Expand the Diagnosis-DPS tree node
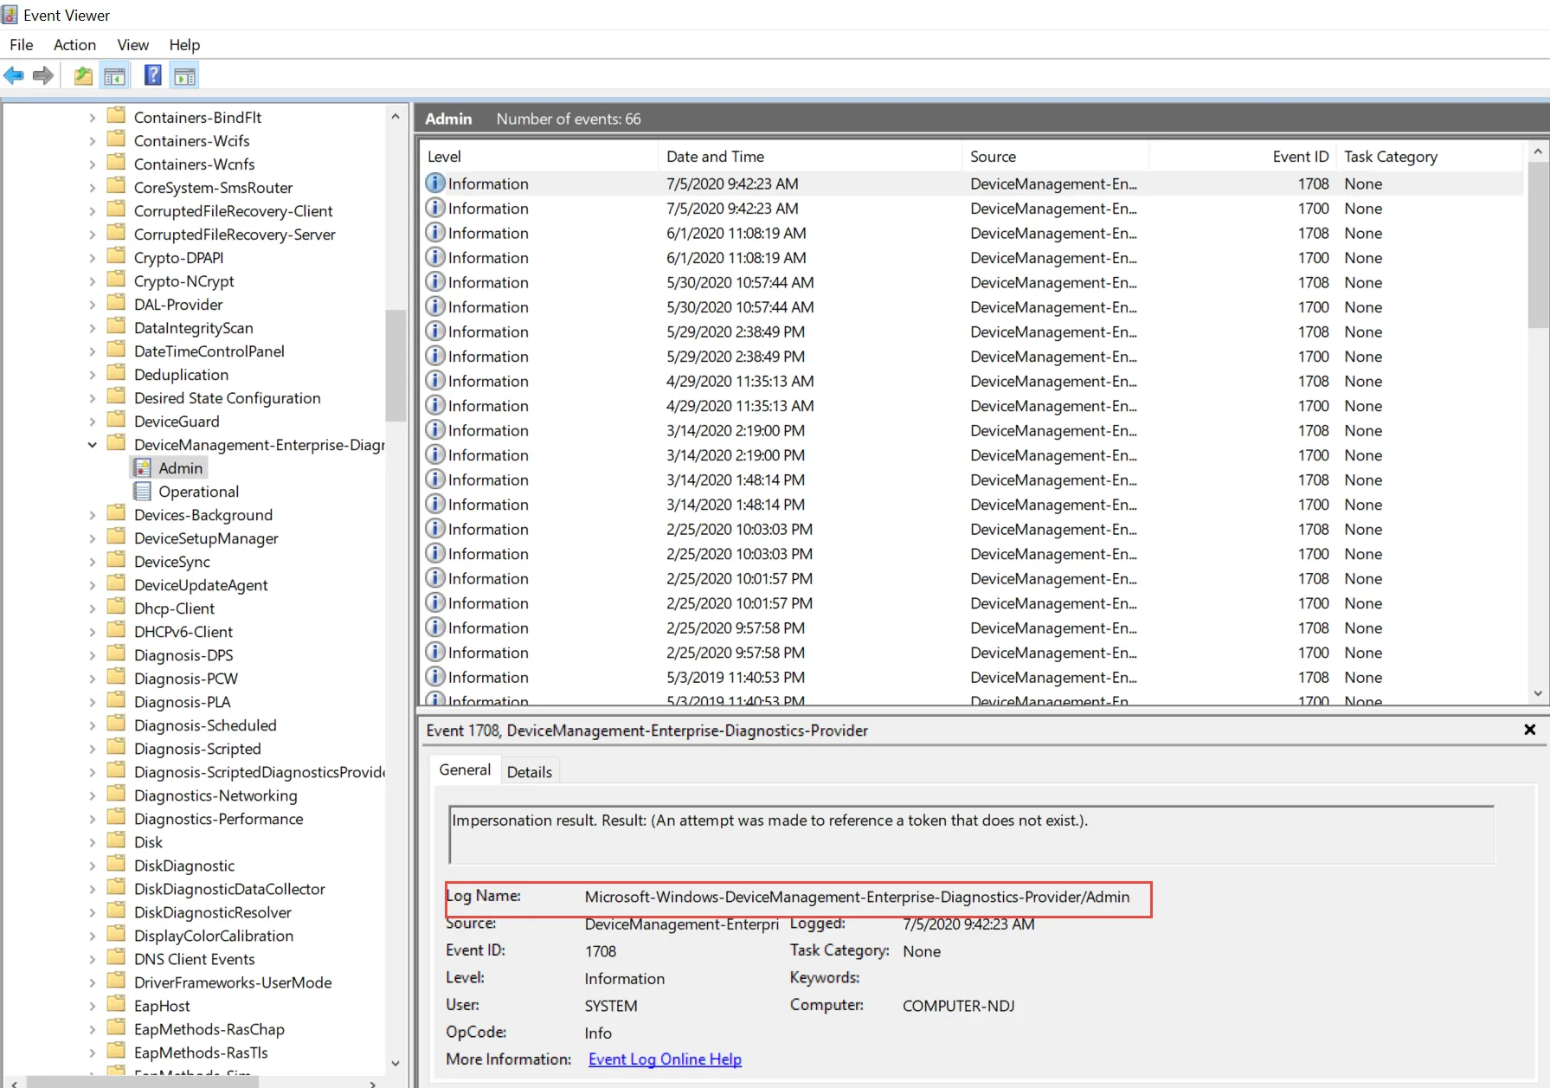Screen dimensions: 1550x1088 [x=93, y=655]
